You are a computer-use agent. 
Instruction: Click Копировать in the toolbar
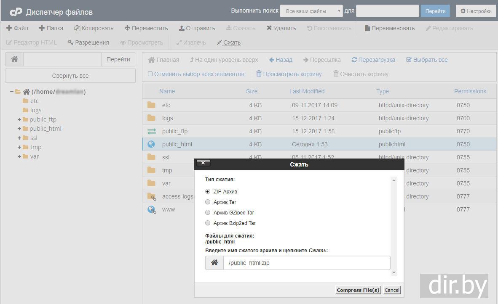click(x=94, y=28)
